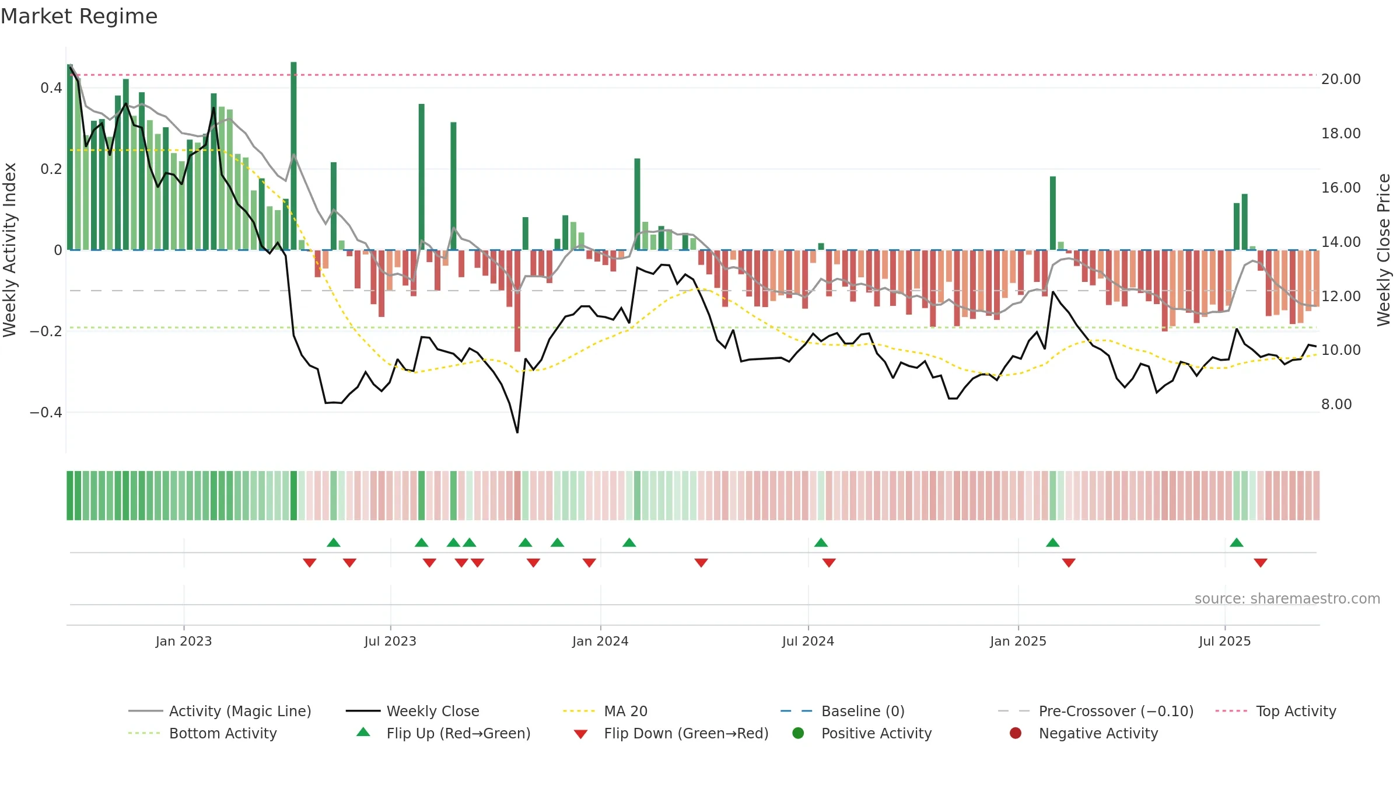
Task: Toggle the MA 20 legend entry
Action: [605, 711]
